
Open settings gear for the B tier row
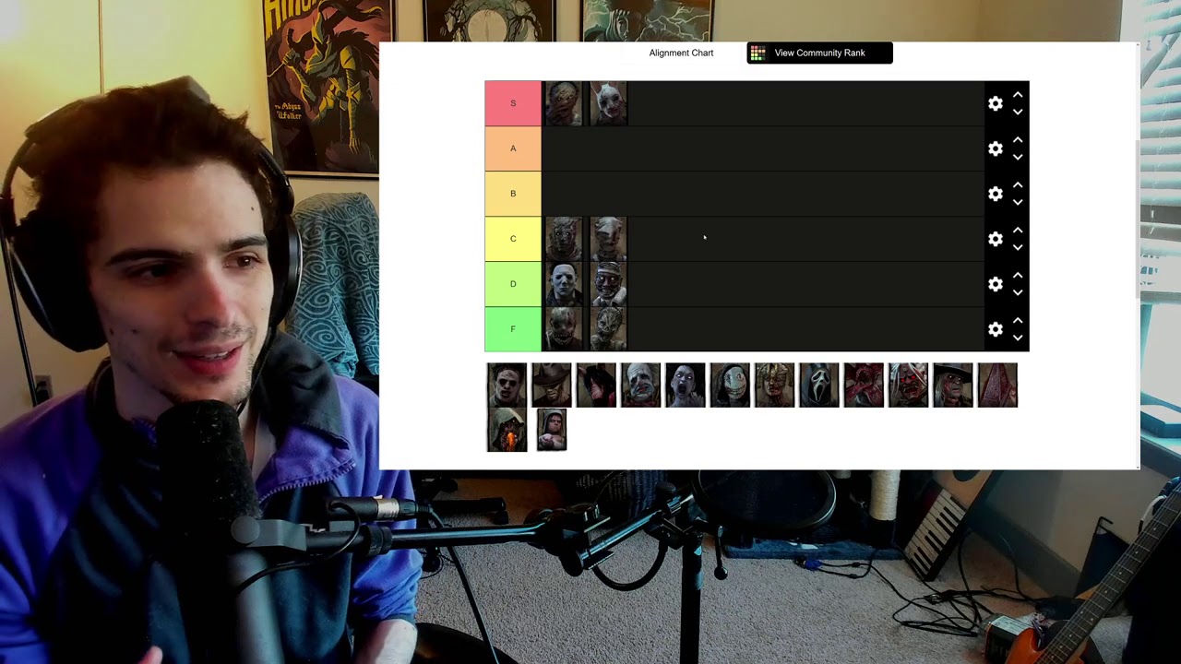(x=995, y=194)
